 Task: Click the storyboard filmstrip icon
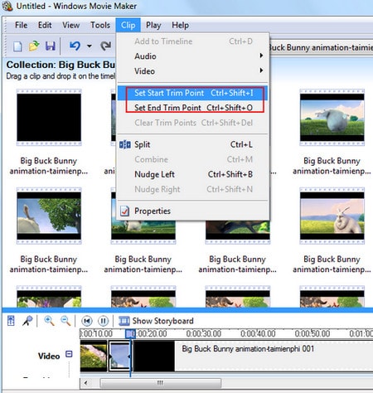pyautogui.click(x=124, y=321)
